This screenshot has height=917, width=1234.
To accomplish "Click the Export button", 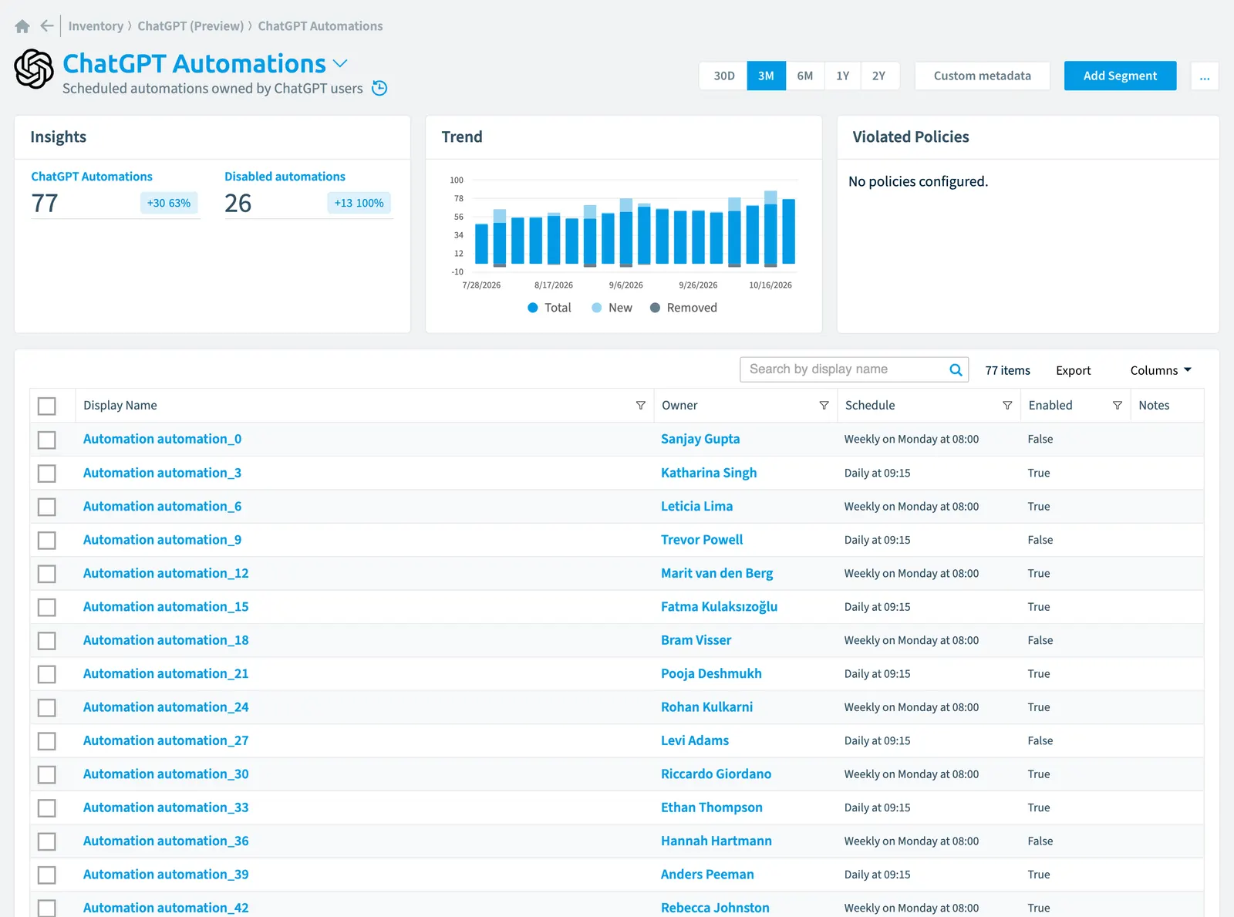I will [x=1073, y=370].
